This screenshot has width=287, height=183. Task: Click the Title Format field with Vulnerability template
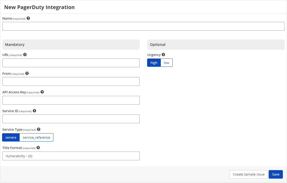coord(71,156)
